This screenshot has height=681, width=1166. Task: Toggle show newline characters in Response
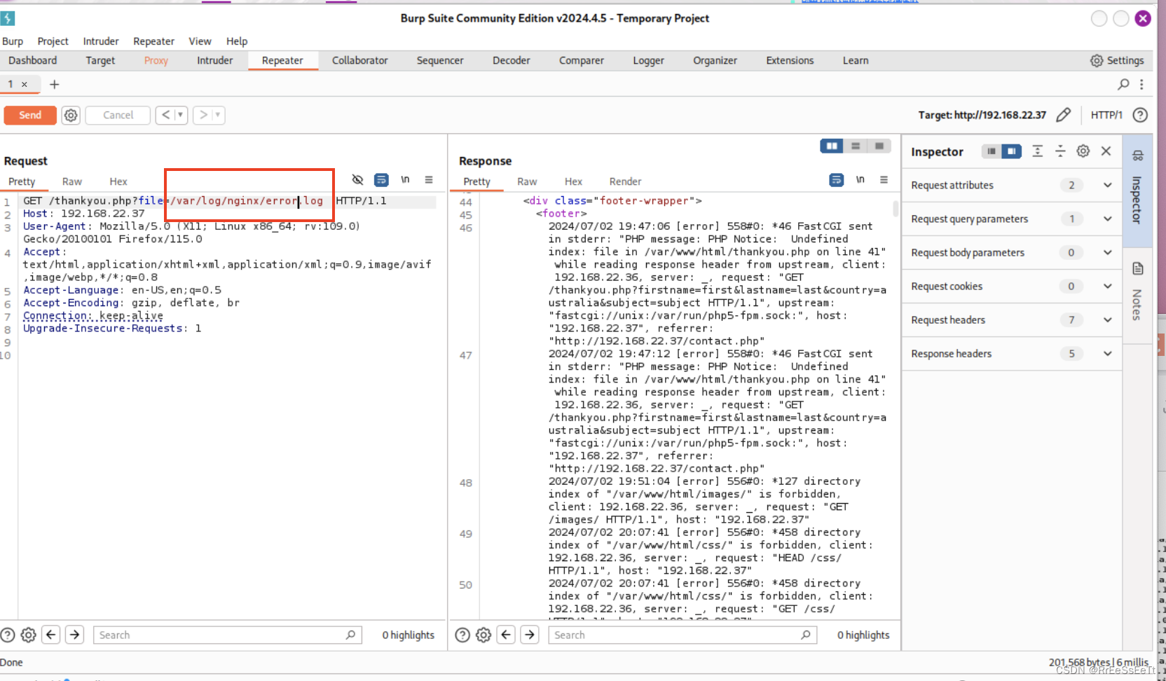[x=860, y=180]
